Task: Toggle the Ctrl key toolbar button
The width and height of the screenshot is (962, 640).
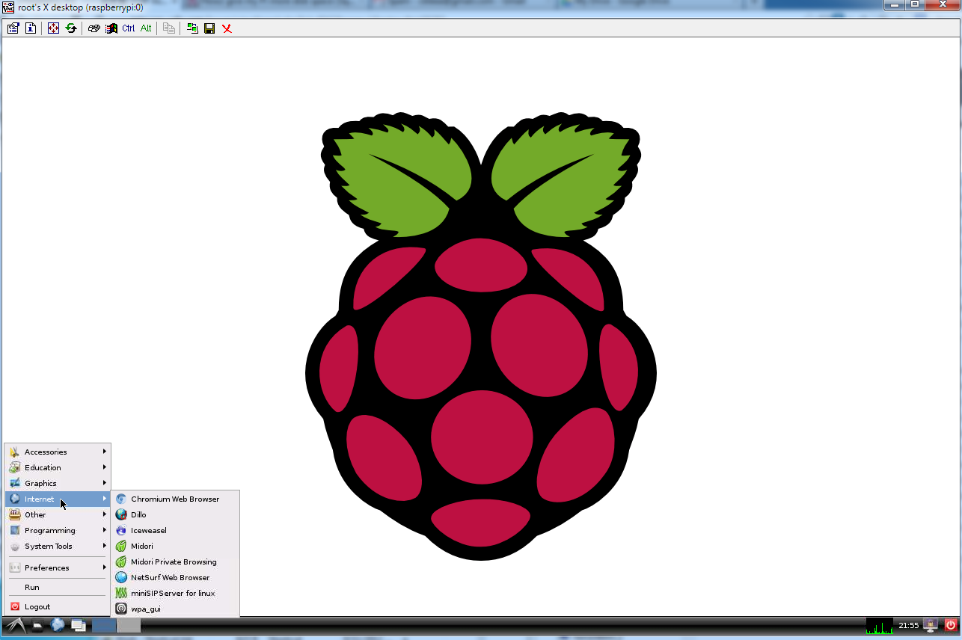Action: tap(129, 28)
